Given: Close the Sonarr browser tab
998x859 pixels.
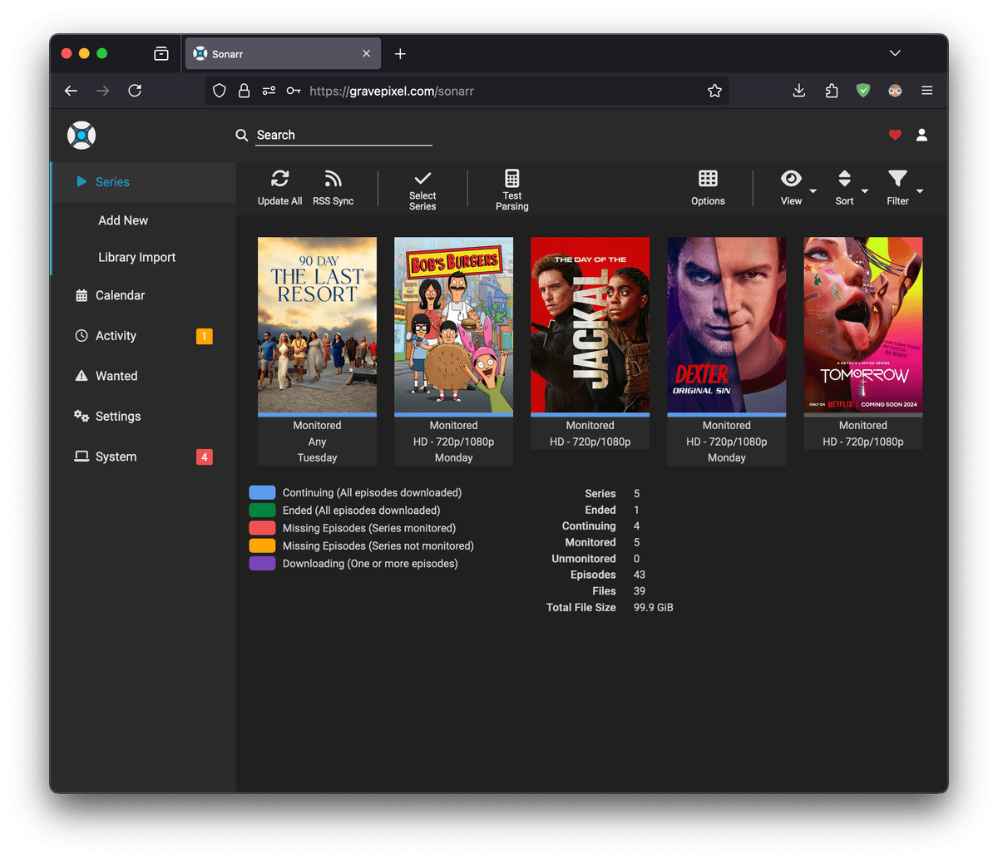Looking at the screenshot, I should pos(366,53).
